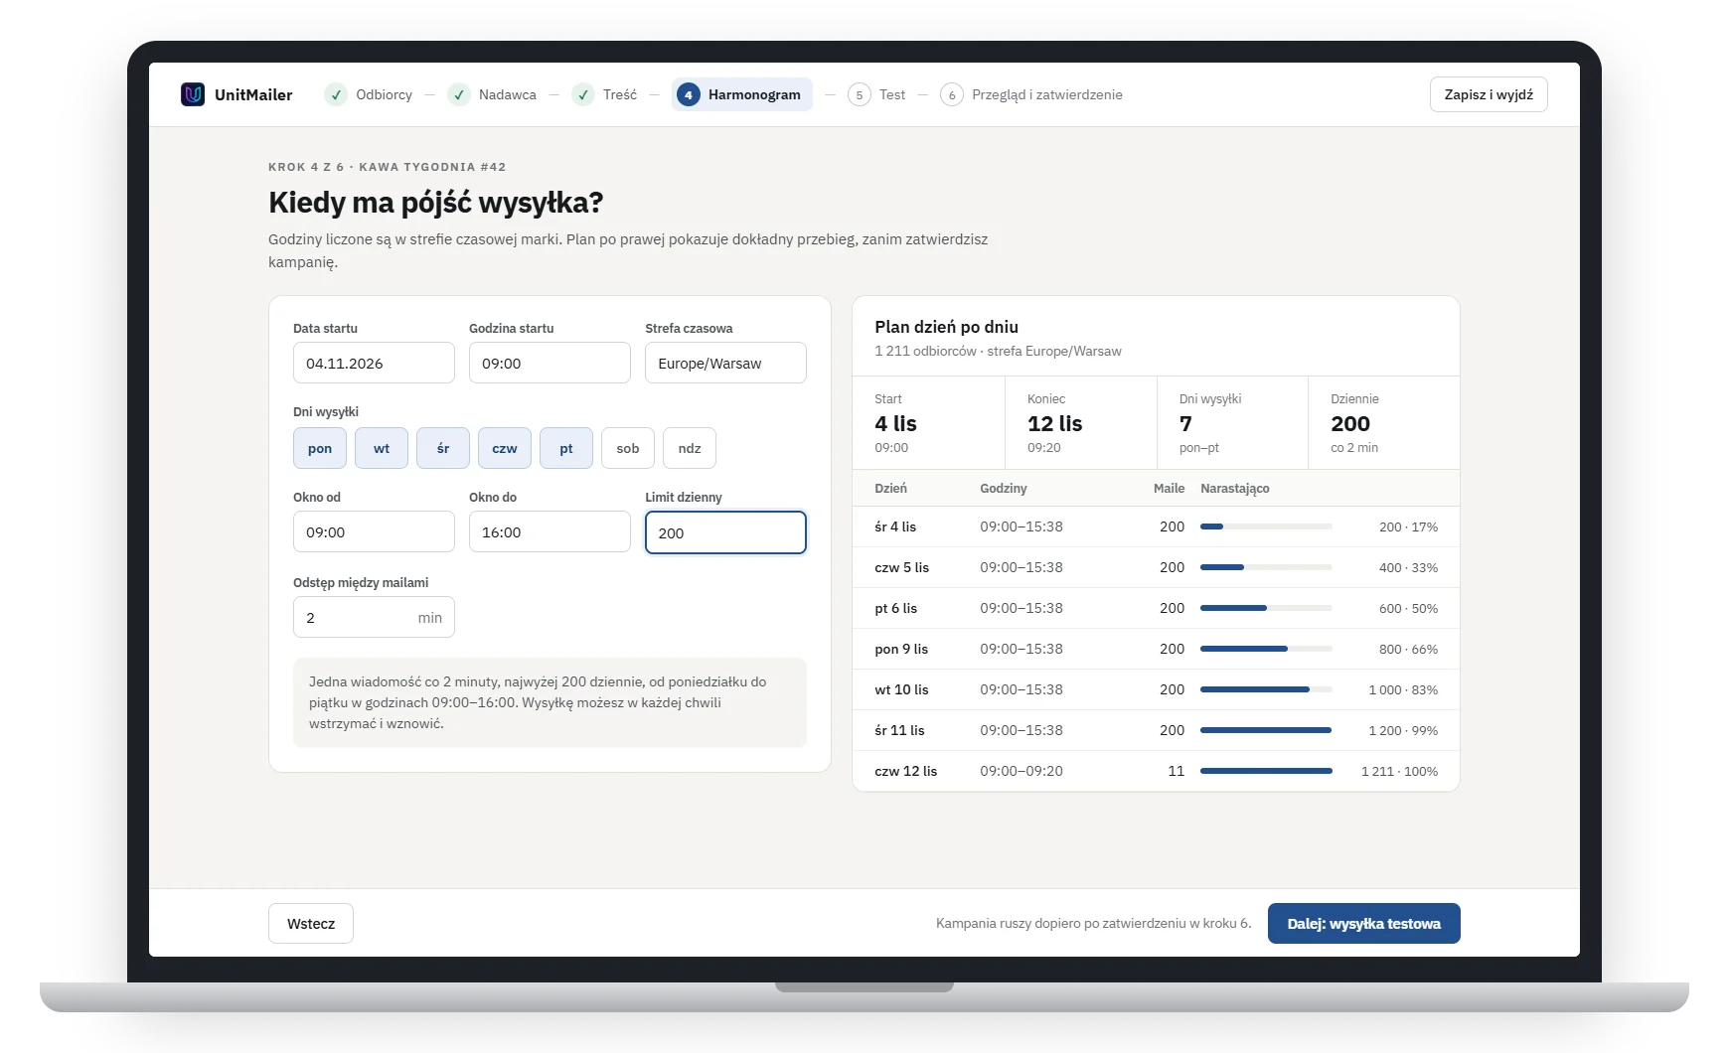Select the śr 11 lis row label
The height and width of the screenshot is (1053, 1729).
pyautogui.click(x=899, y=730)
